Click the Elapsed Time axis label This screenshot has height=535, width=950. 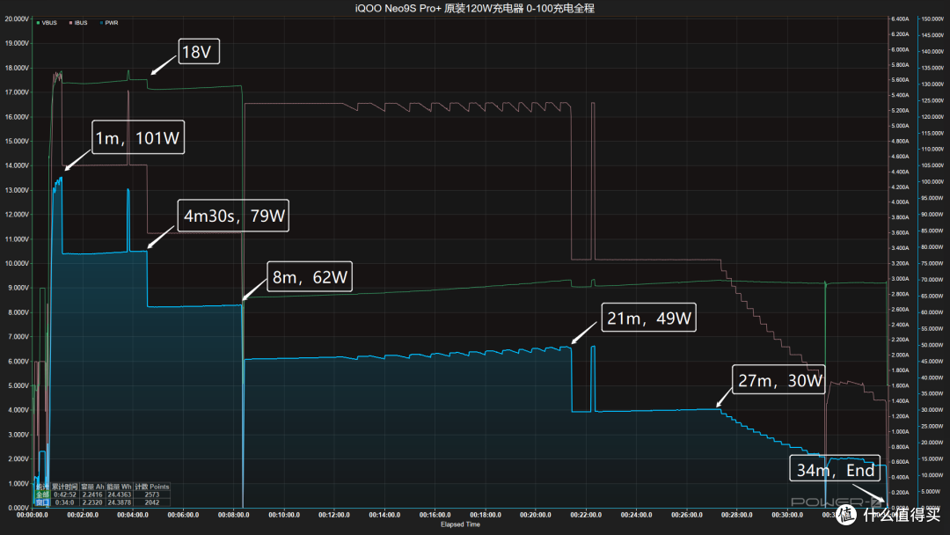(x=460, y=524)
